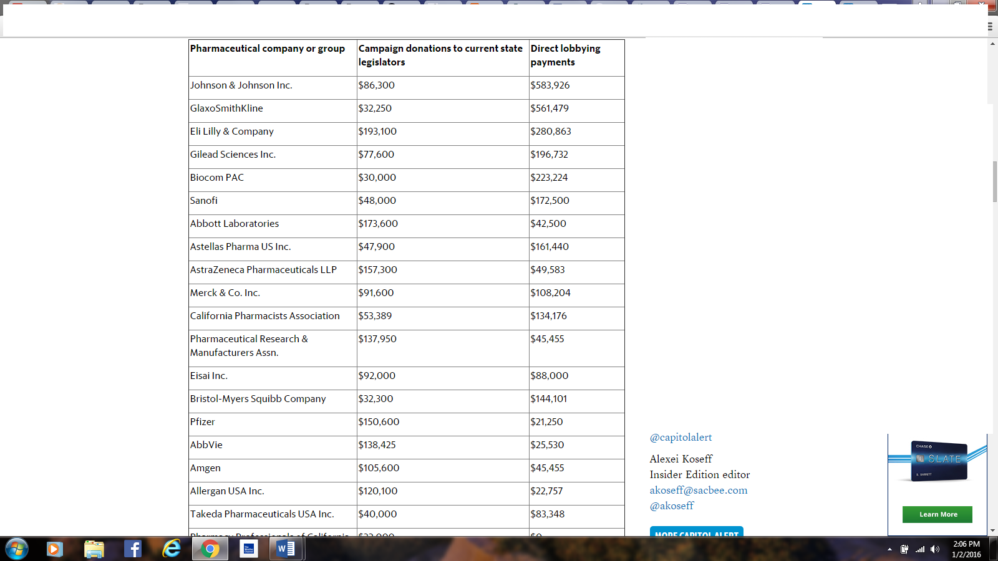Click the page scrollbar up arrow
Screen dimensions: 998x561
pyautogui.click(x=992, y=44)
